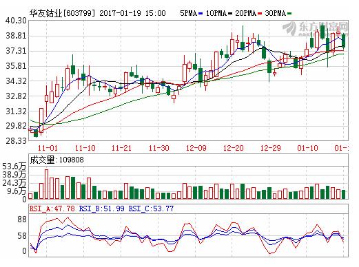This screenshot has width=359, height=267.
Task: Select the 12-20 date axis label
Action: coord(234,148)
